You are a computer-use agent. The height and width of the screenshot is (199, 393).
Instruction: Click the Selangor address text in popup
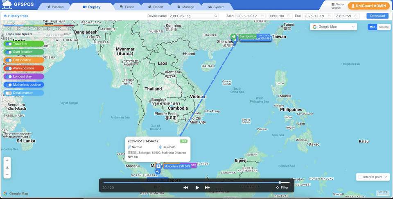(x=157, y=155)
